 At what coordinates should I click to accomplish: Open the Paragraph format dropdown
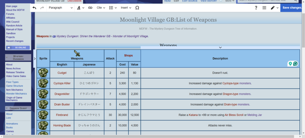click(x=61, y=8)
